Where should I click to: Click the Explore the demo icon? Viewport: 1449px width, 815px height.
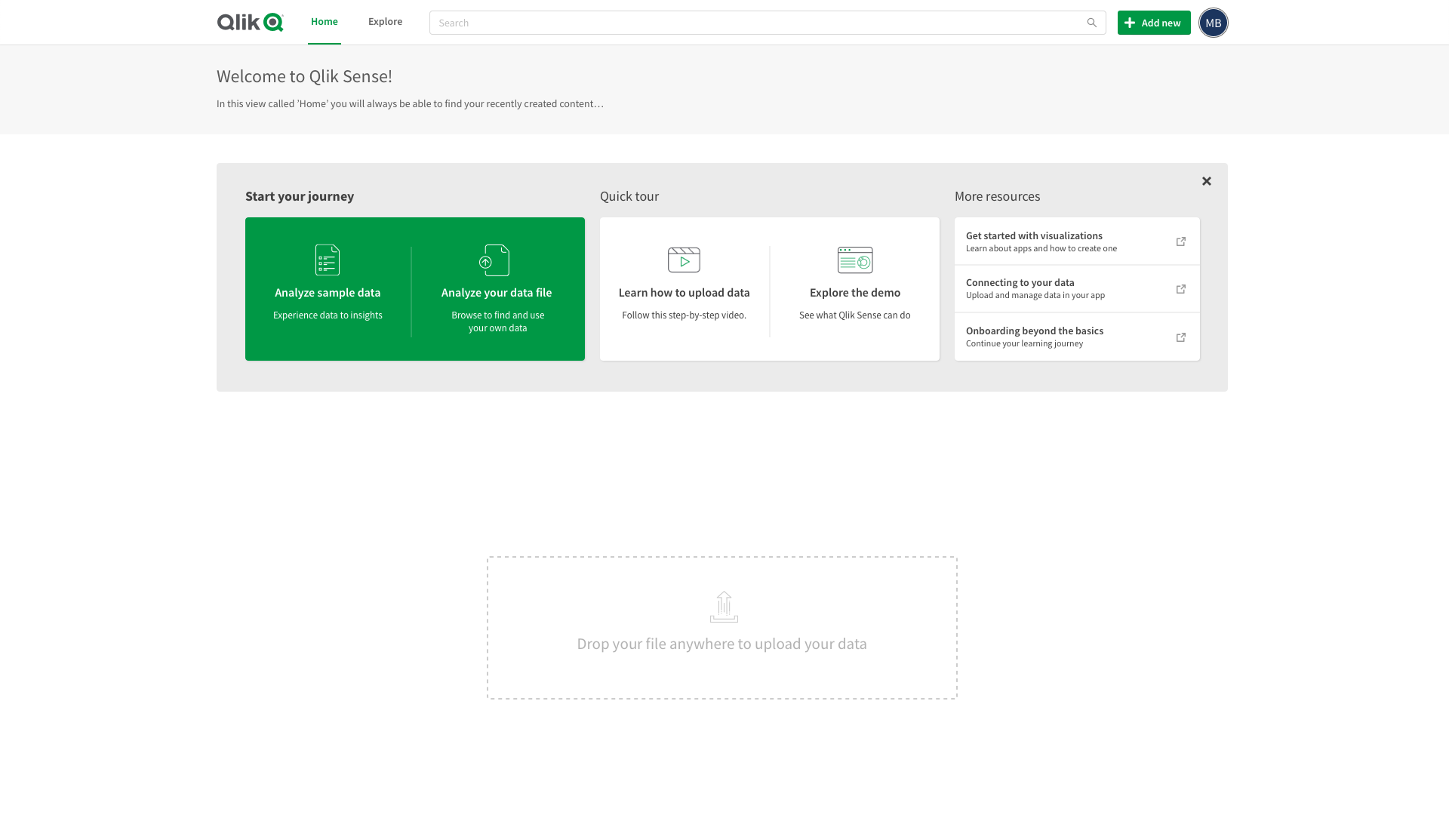click(855, 259)
